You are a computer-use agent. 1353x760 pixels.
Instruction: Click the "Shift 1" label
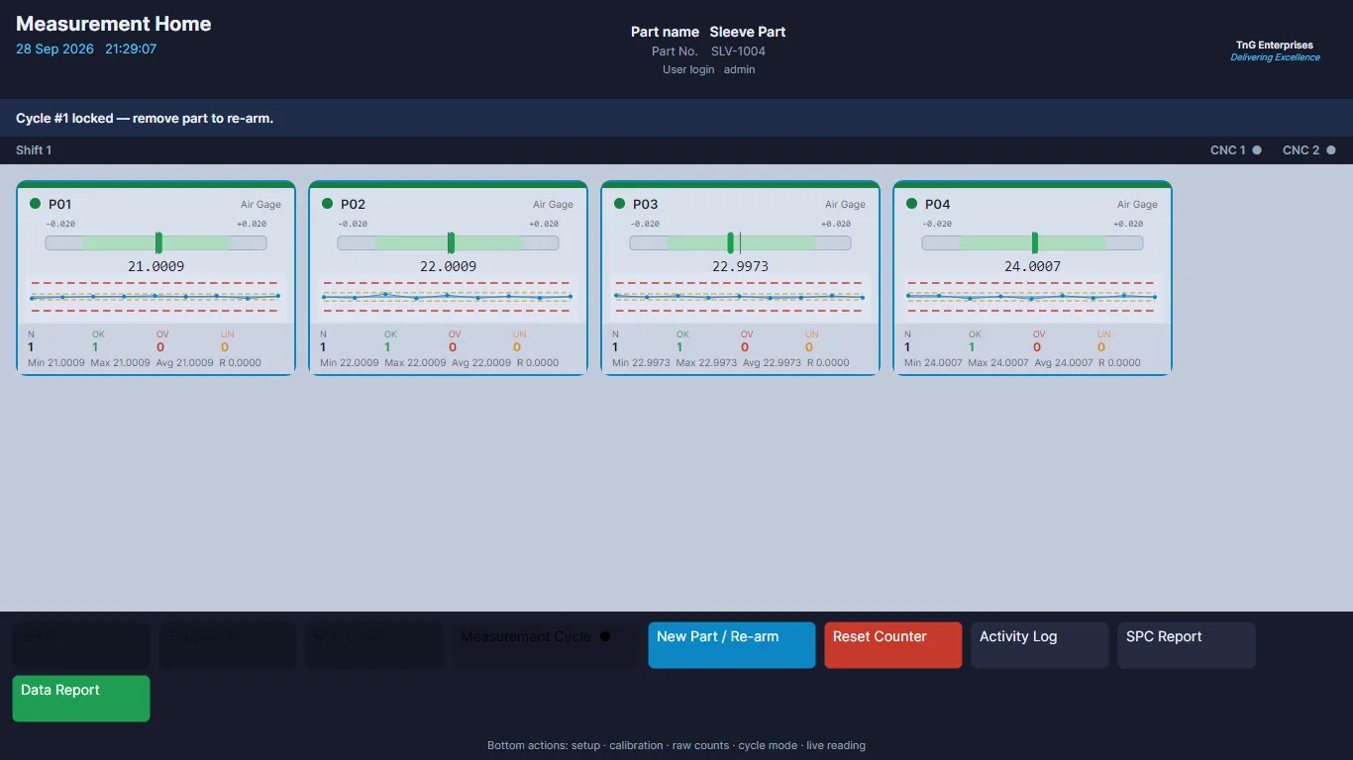coord(34,150)
